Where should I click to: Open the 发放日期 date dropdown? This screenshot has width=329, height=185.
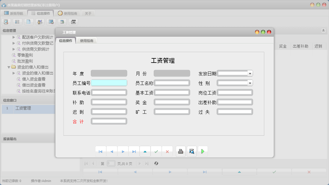pyautogui.click(x=251, y=73)
